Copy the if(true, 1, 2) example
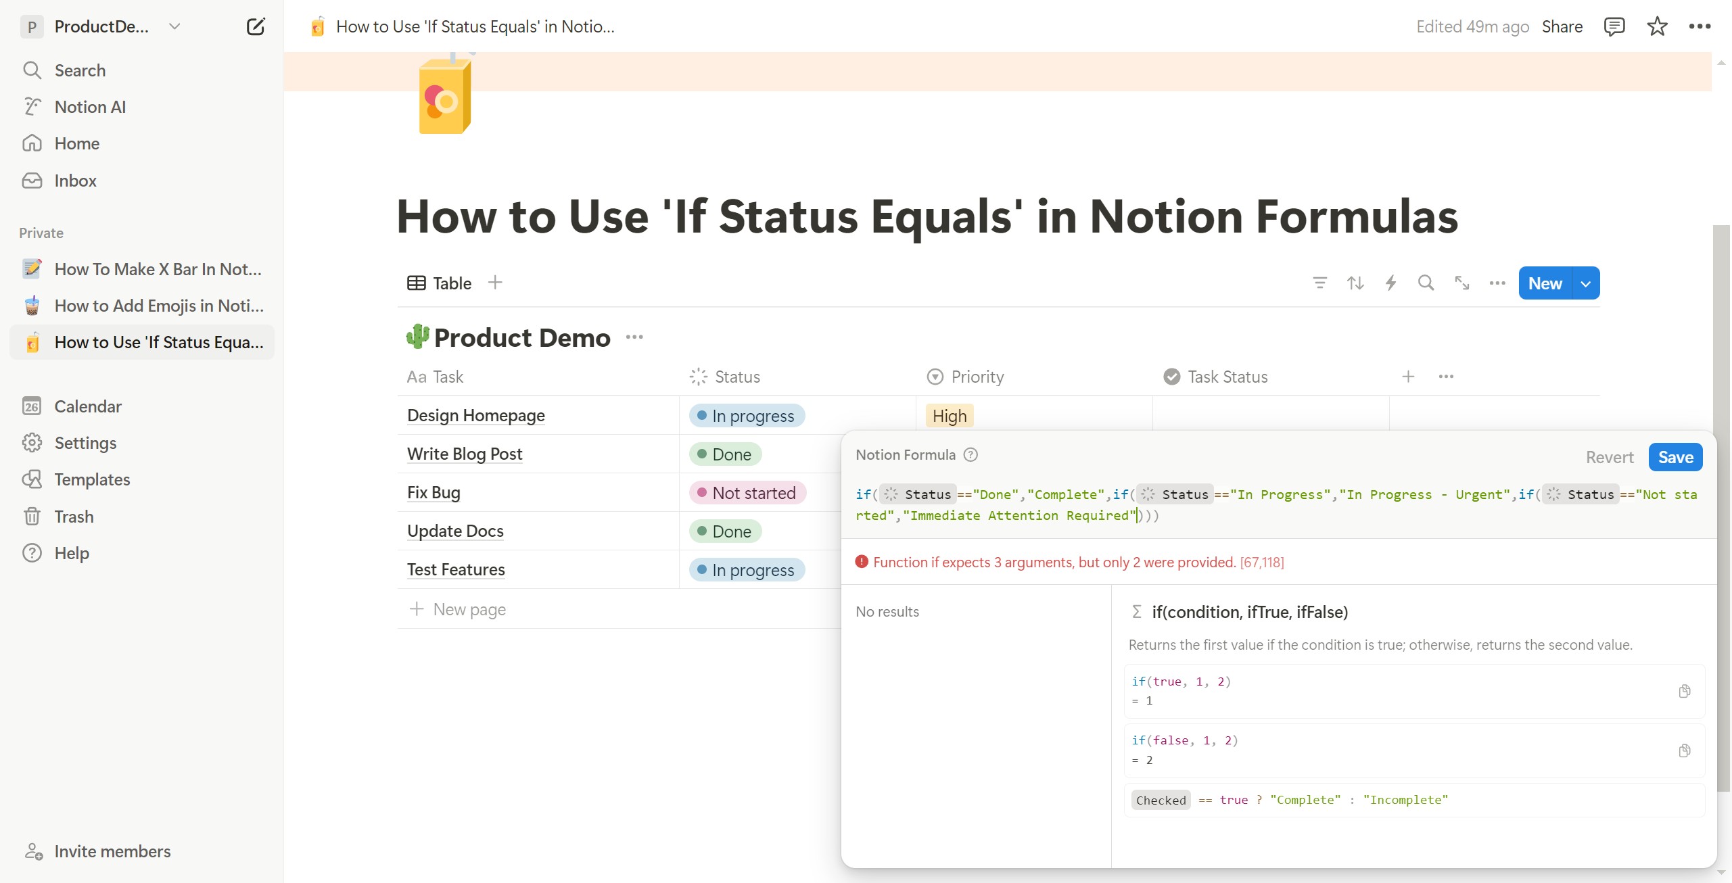The image size is (1732, 883). click(x=1684, y=691)
